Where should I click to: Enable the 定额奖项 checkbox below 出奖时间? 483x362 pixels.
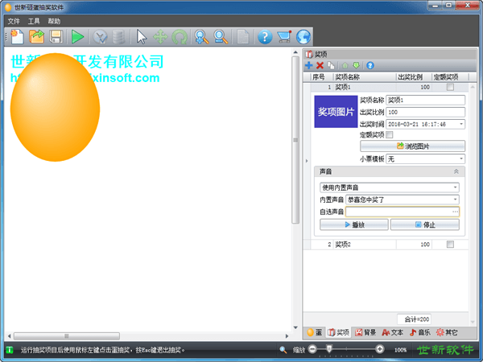click(x=390, y=135)
